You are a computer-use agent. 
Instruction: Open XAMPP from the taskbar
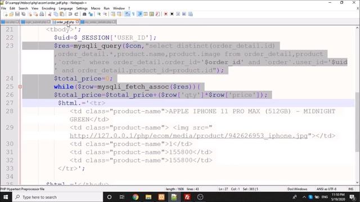[161, 197]
